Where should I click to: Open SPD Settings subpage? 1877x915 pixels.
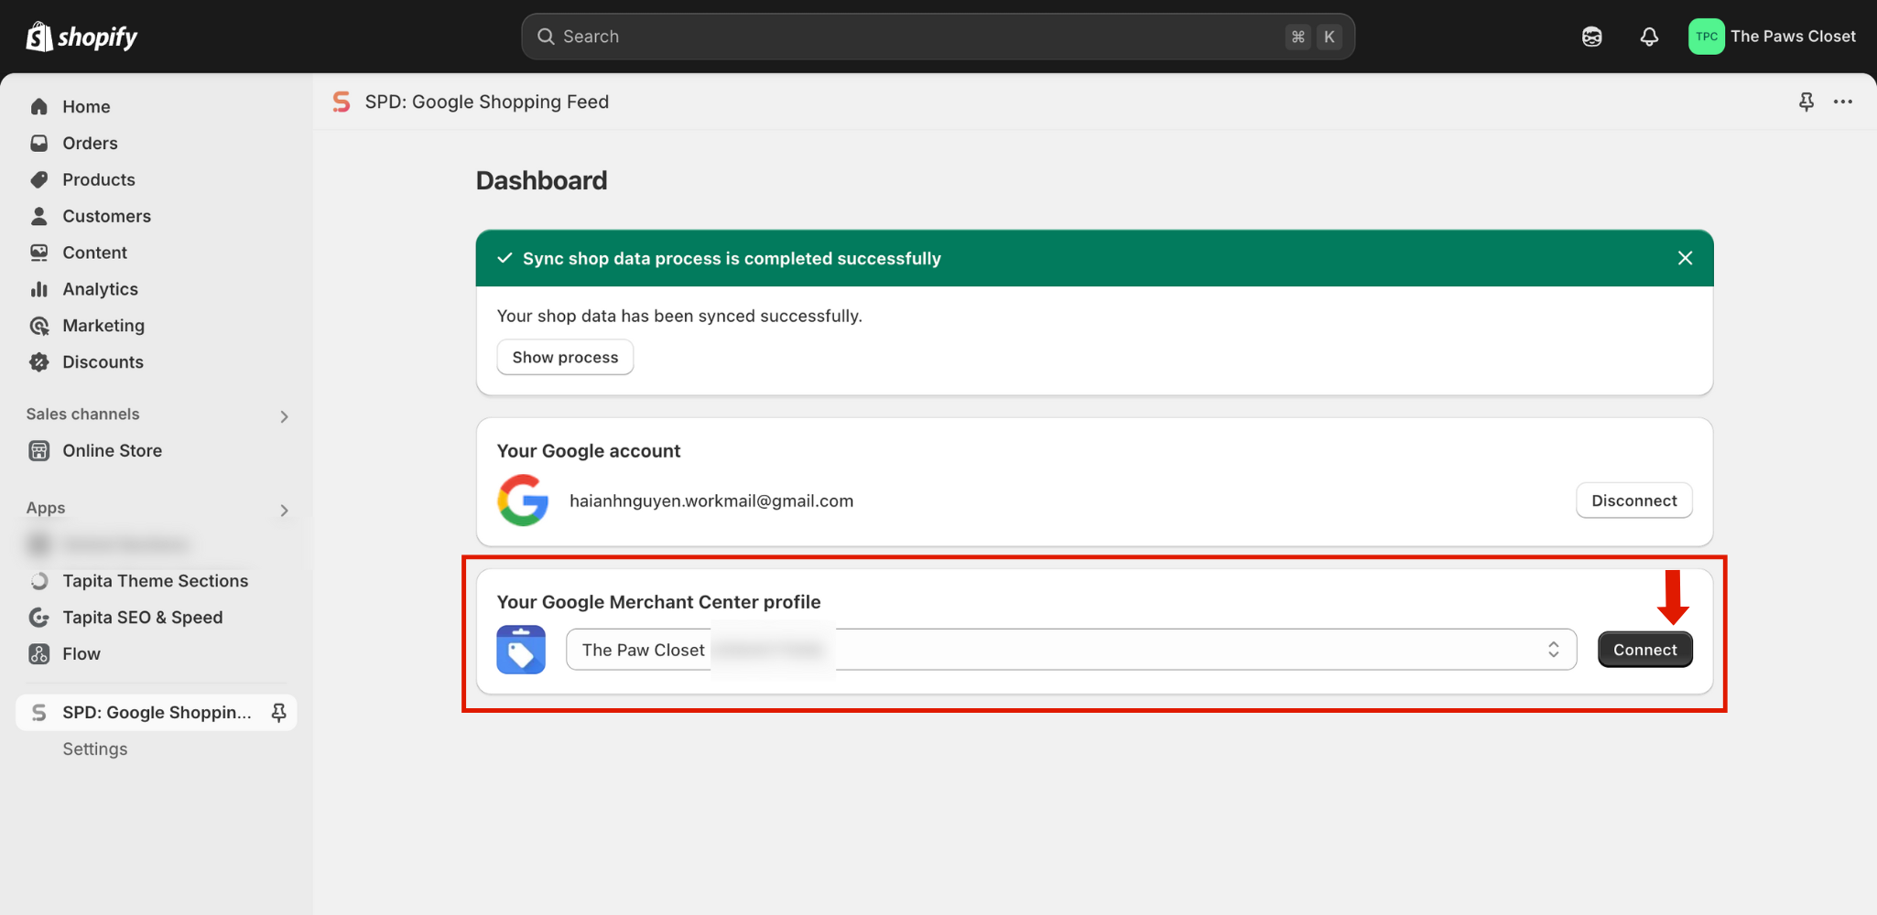click(95, 749)
